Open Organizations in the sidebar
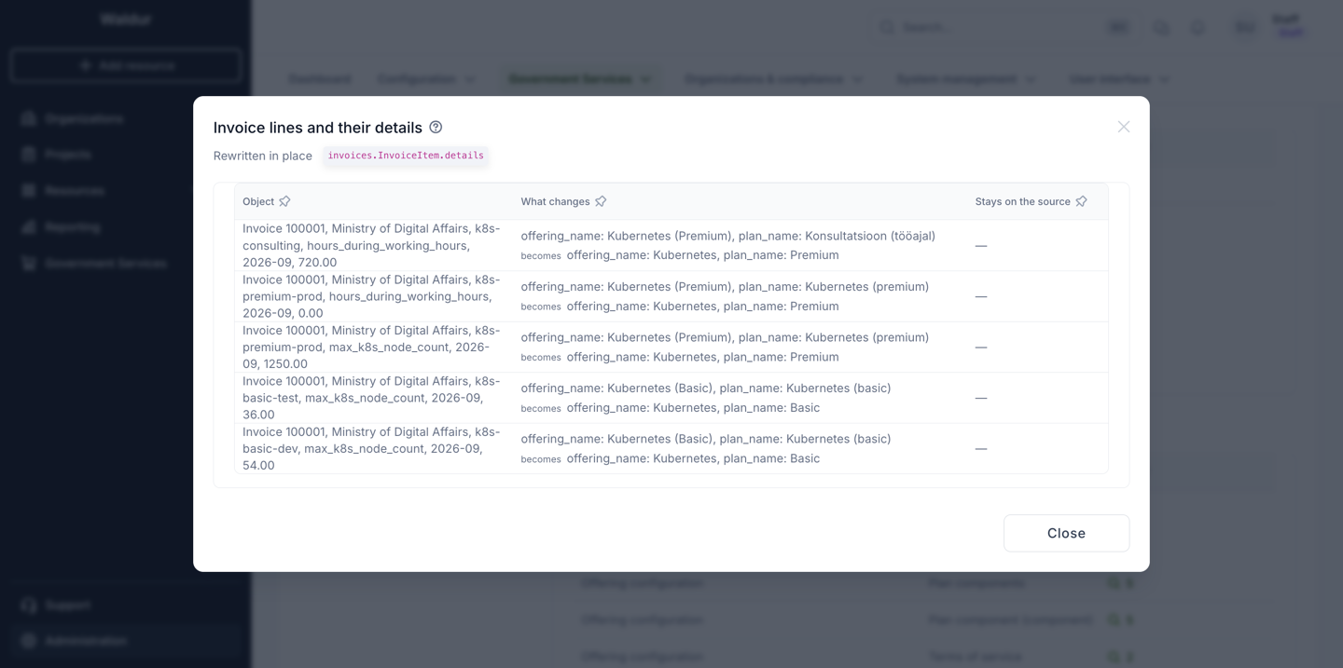Screen dimensions: 1343x668 84,118
